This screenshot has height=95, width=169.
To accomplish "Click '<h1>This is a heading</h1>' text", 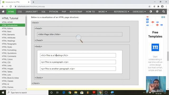I will [54, 55].
